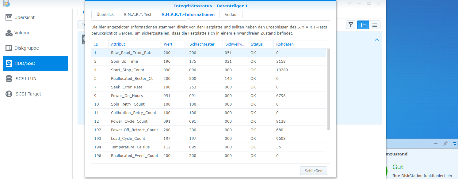Screen dimensions: 458x179
Task: Switch to compact list view icon
Action: pyautogui.click(x=375, y=25)
